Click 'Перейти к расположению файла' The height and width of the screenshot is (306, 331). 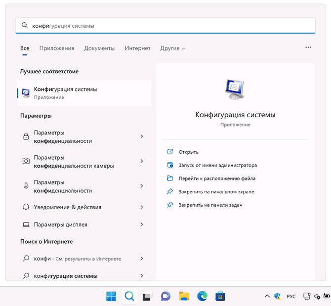tap(217, 178)
